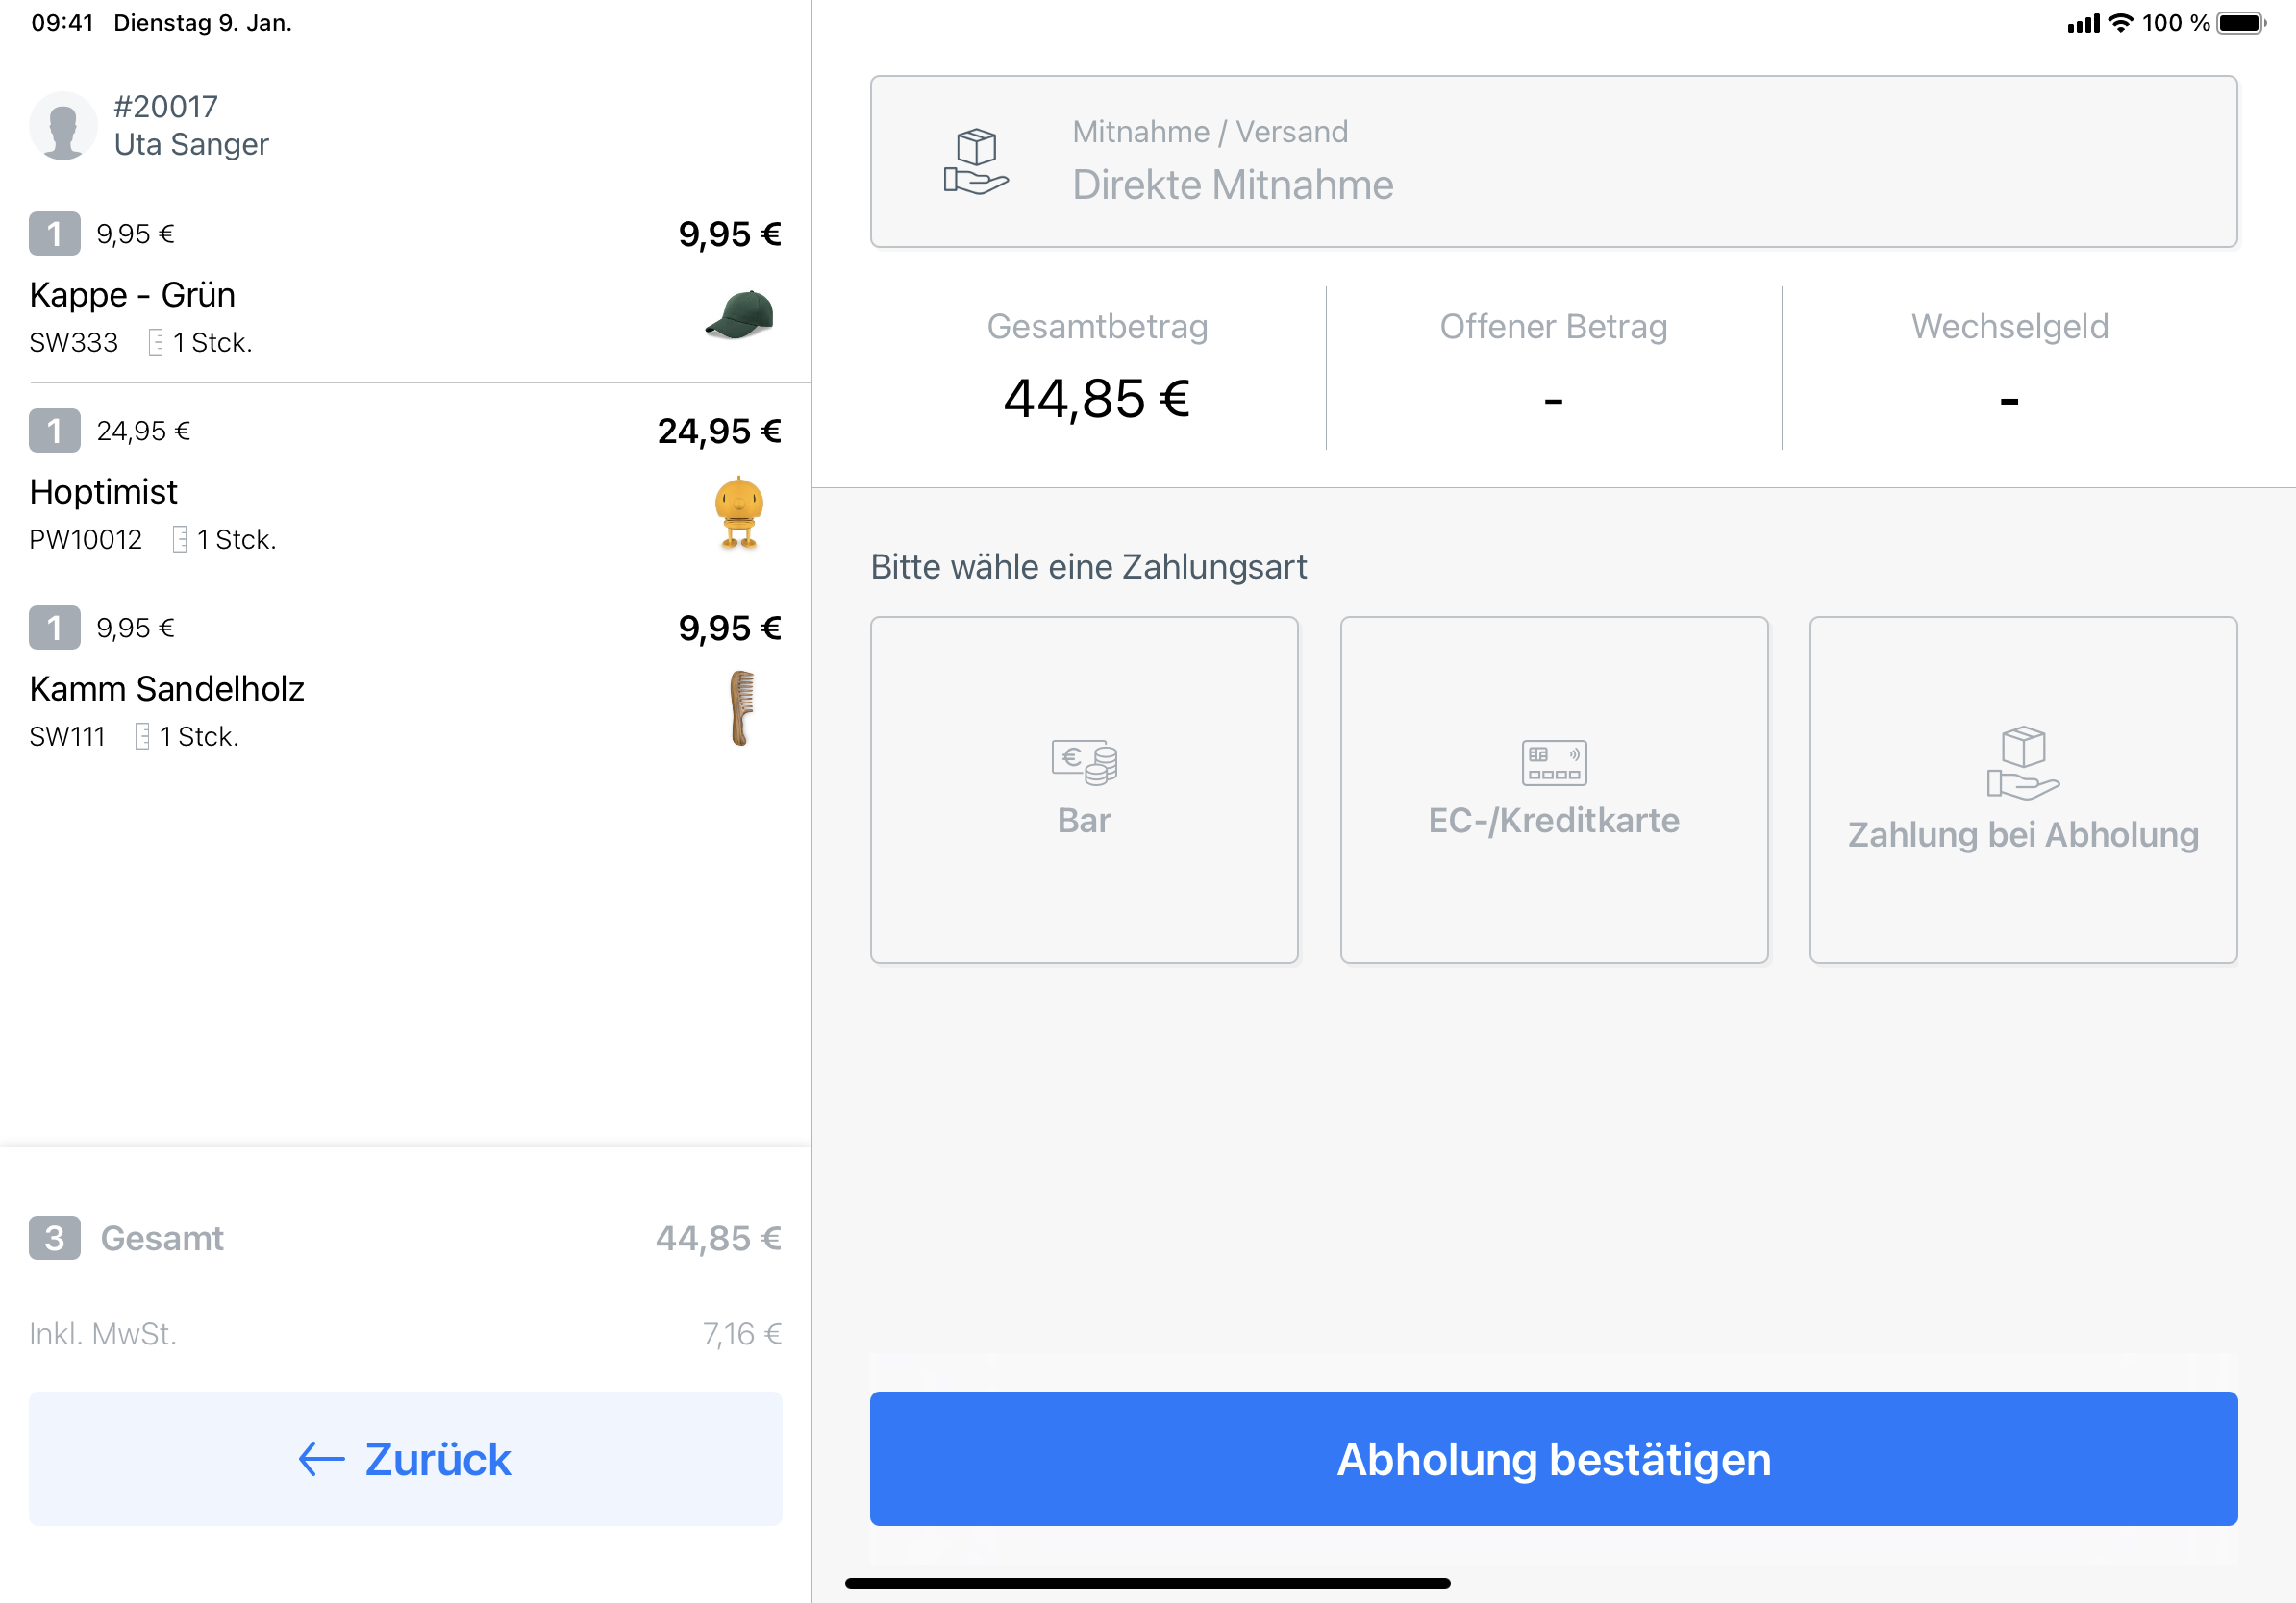Open sandalwood comb product thumbnail
Viewport: 2296px width, 1603px height.
[x=741, y=708]
